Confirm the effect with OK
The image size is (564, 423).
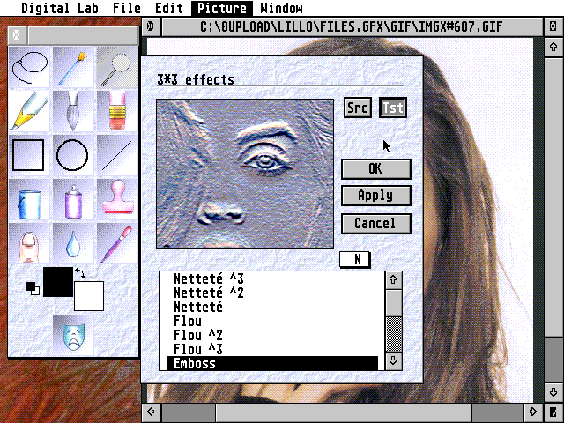(x=376, y=169)
